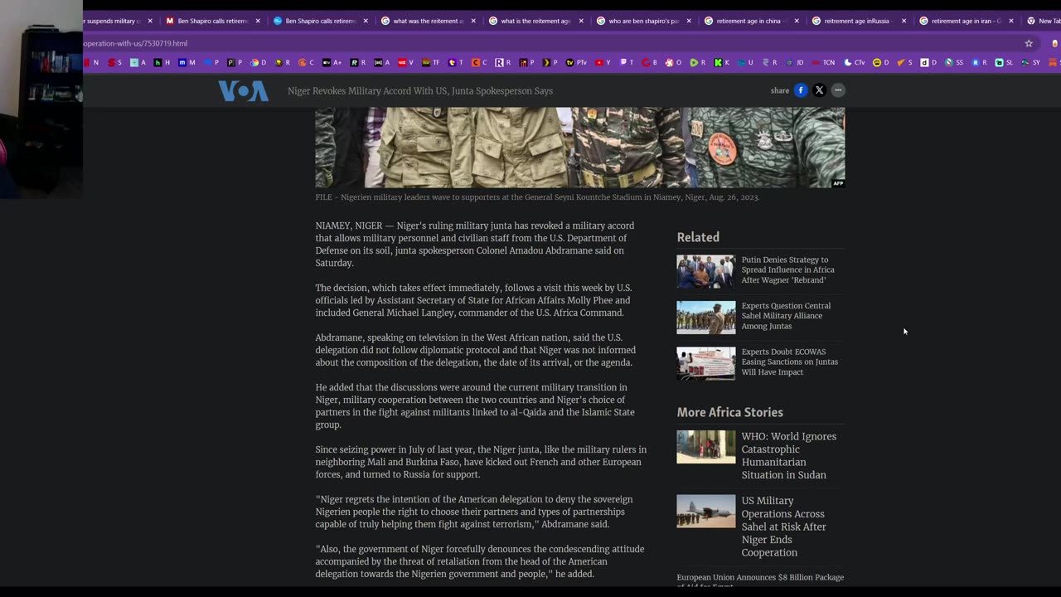Open the Twitch 'T' bookmark
Image resolution: width=1061 pixels, height=597 pixels.
[x=627, y=62]
